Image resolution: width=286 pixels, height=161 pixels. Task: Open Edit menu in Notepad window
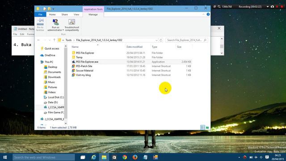pos(22,34)
